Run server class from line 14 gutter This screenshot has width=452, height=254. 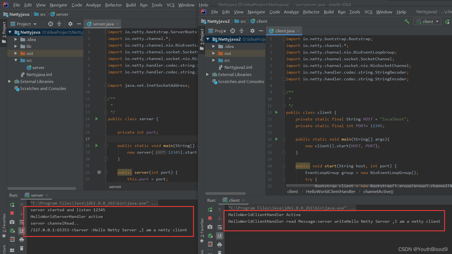coord(97,119)
